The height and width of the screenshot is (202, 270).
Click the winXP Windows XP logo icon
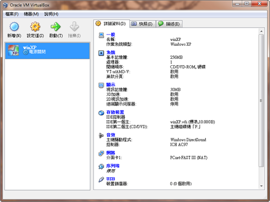pyautogui.click(x=13, y=50)
